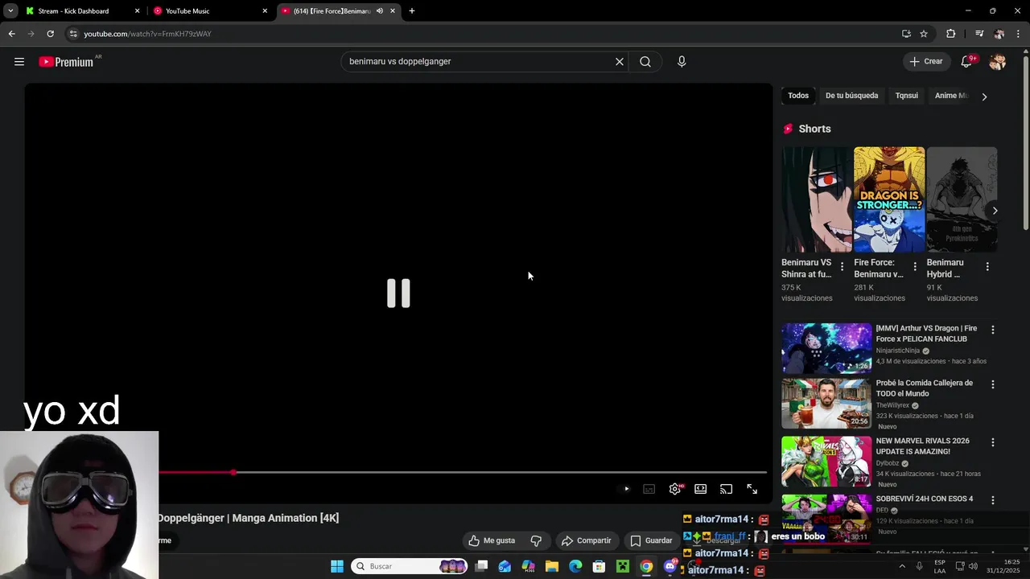Open media control icon in Chrome toolbar
The image size is (1030, 579).
(978, 34)
